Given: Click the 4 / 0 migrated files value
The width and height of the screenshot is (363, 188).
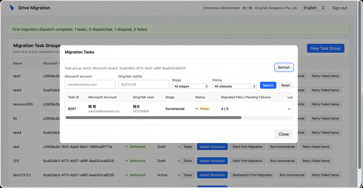Looking at the screenshot, I should tap(224, 109).
